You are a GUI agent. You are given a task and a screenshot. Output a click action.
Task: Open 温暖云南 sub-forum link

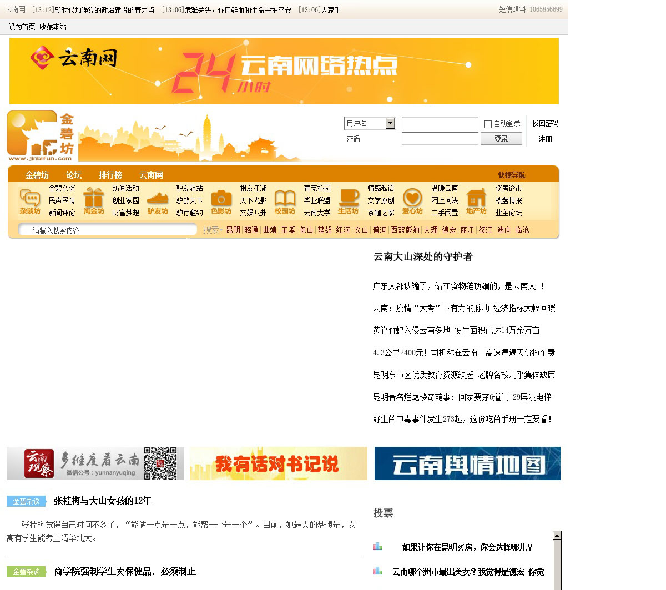(445, 188)
